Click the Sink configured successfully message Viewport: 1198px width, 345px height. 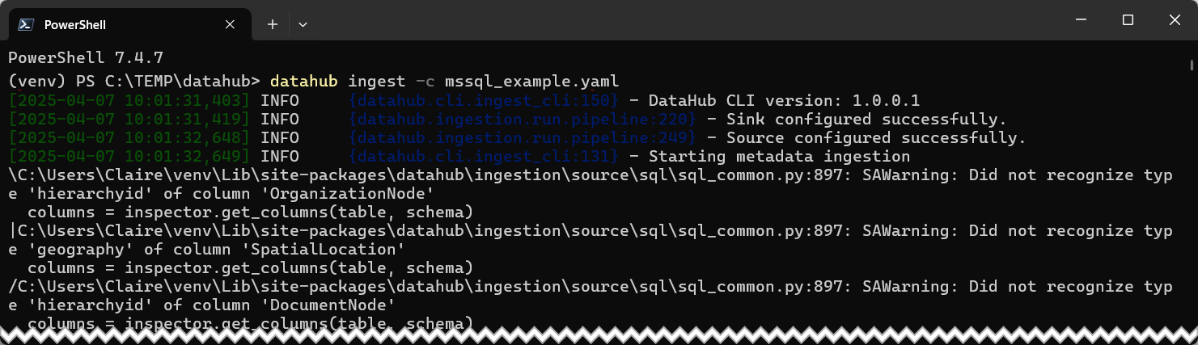866,119
